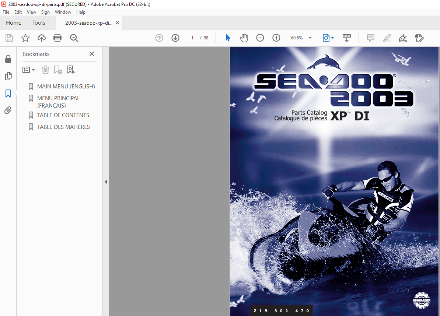Click the find current bookmark icon
This screenshot has height=316, width=440.
pyautogui.click(x=71, y=70)
